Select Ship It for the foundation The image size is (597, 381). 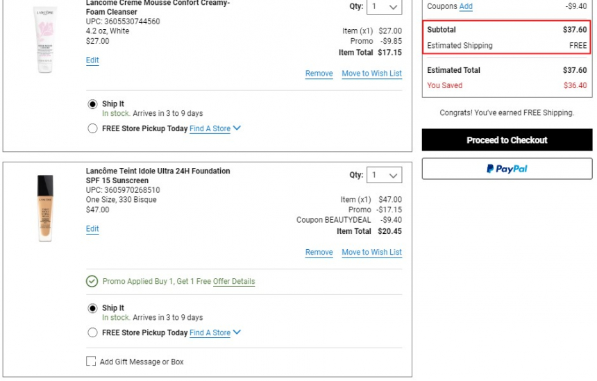pyautogui.click(x=92, y=308)
